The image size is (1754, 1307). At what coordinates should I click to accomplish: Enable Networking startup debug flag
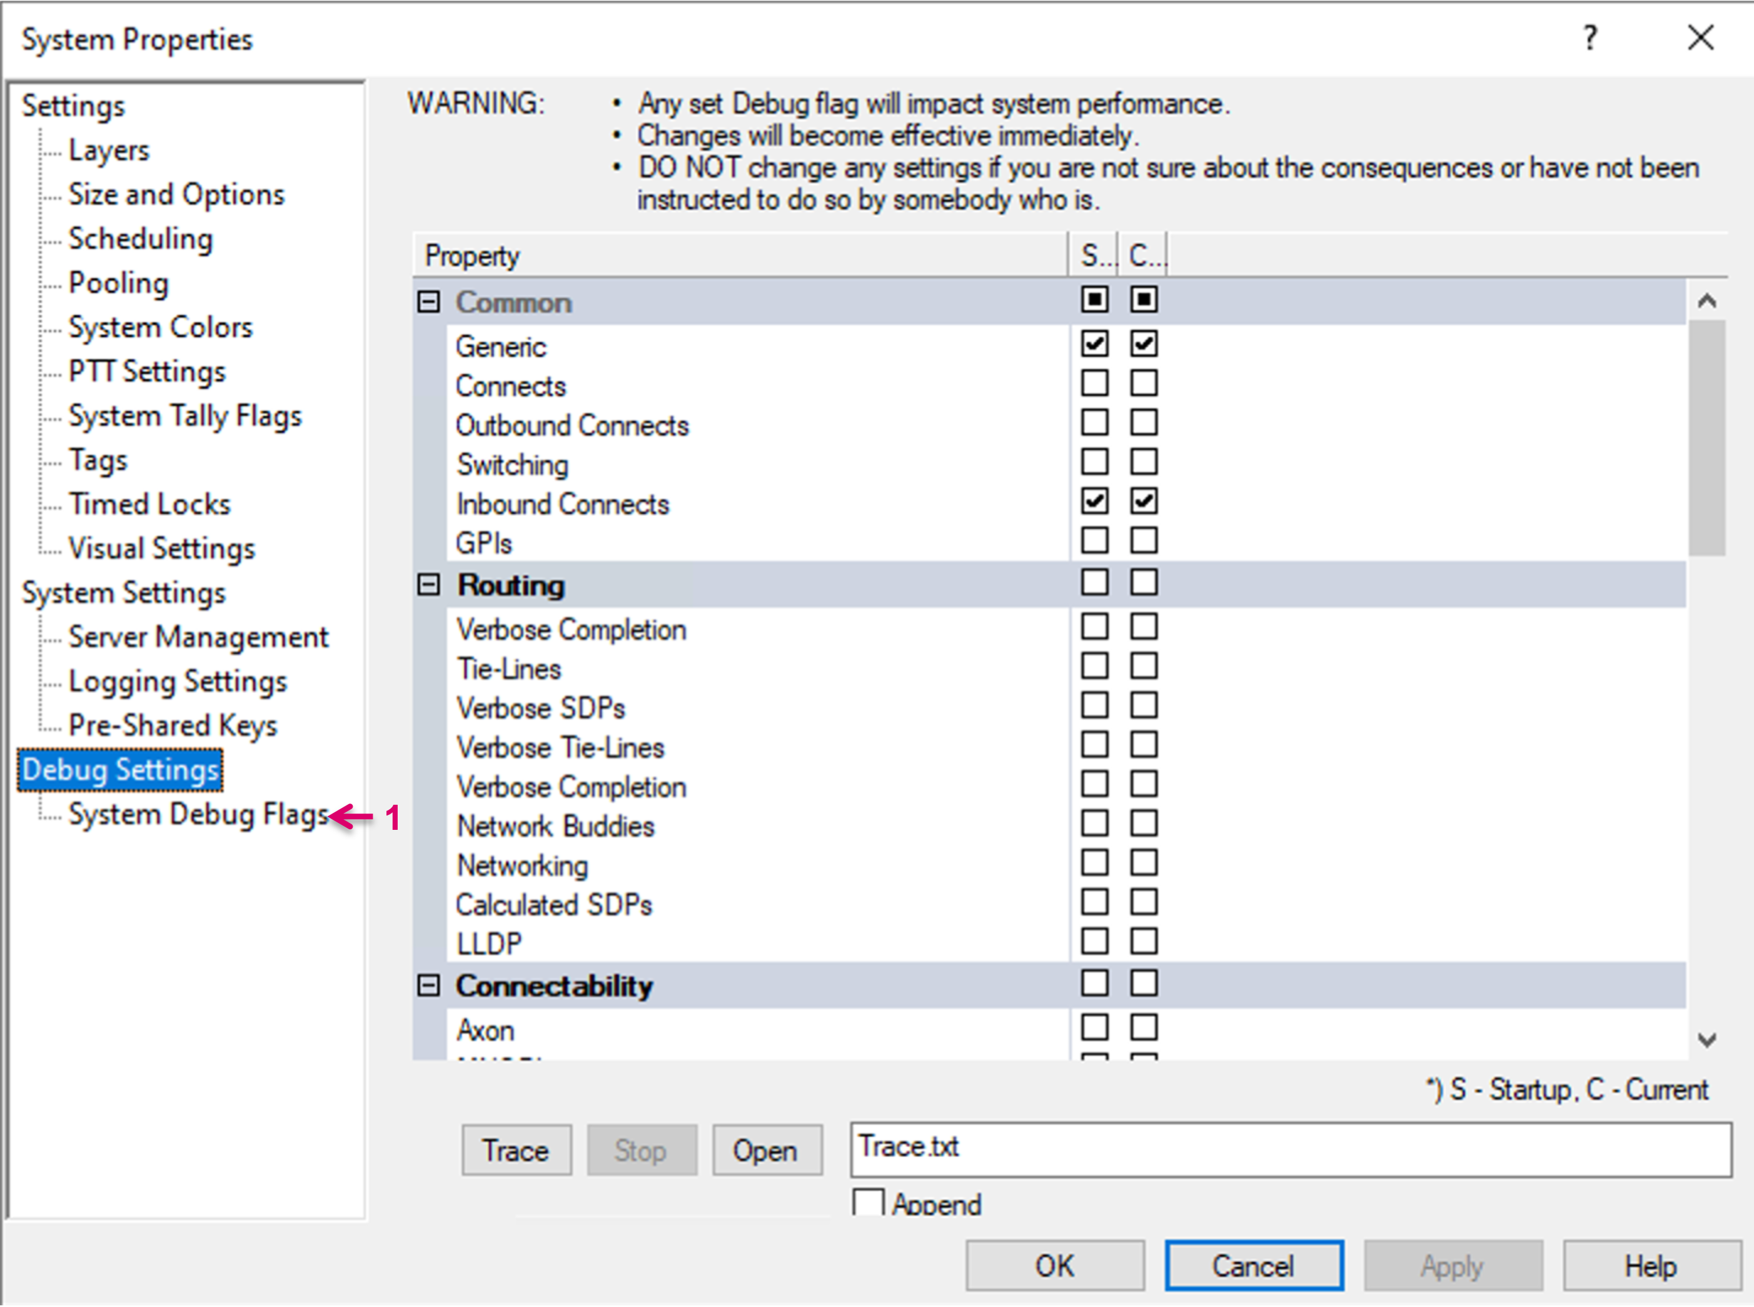(1094, 863)
